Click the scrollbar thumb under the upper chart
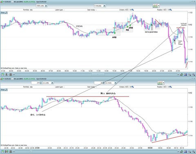The width and height of the screenshot is (196, 154). click(x=98, y=74)
